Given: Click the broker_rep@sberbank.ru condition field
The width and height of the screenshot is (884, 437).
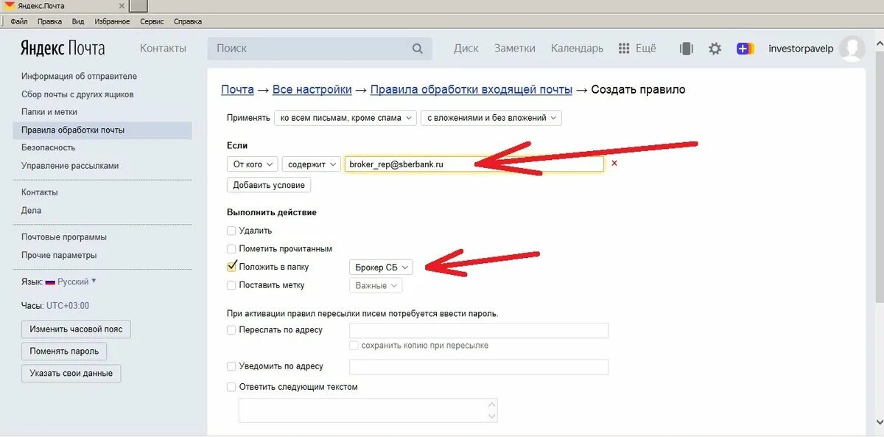Looking at the screenshot, I should point(474,164).
